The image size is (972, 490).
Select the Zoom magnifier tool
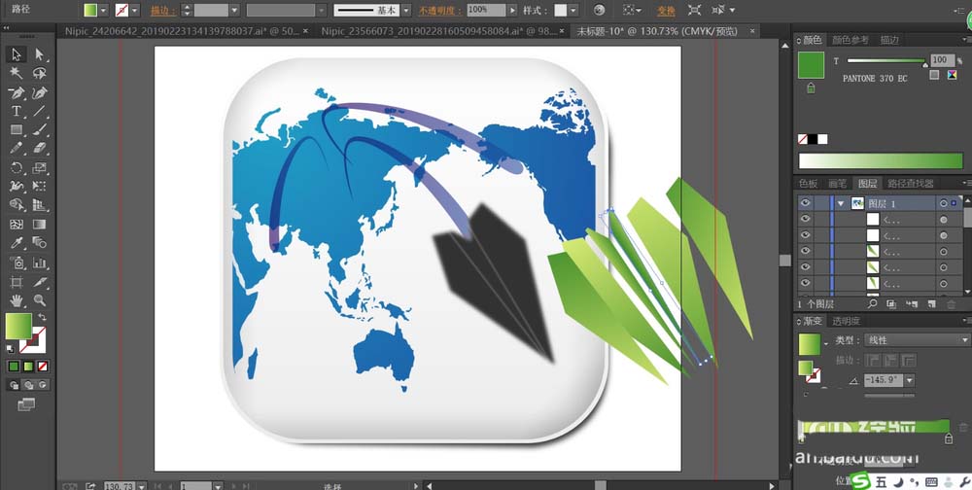coord(40,300)
